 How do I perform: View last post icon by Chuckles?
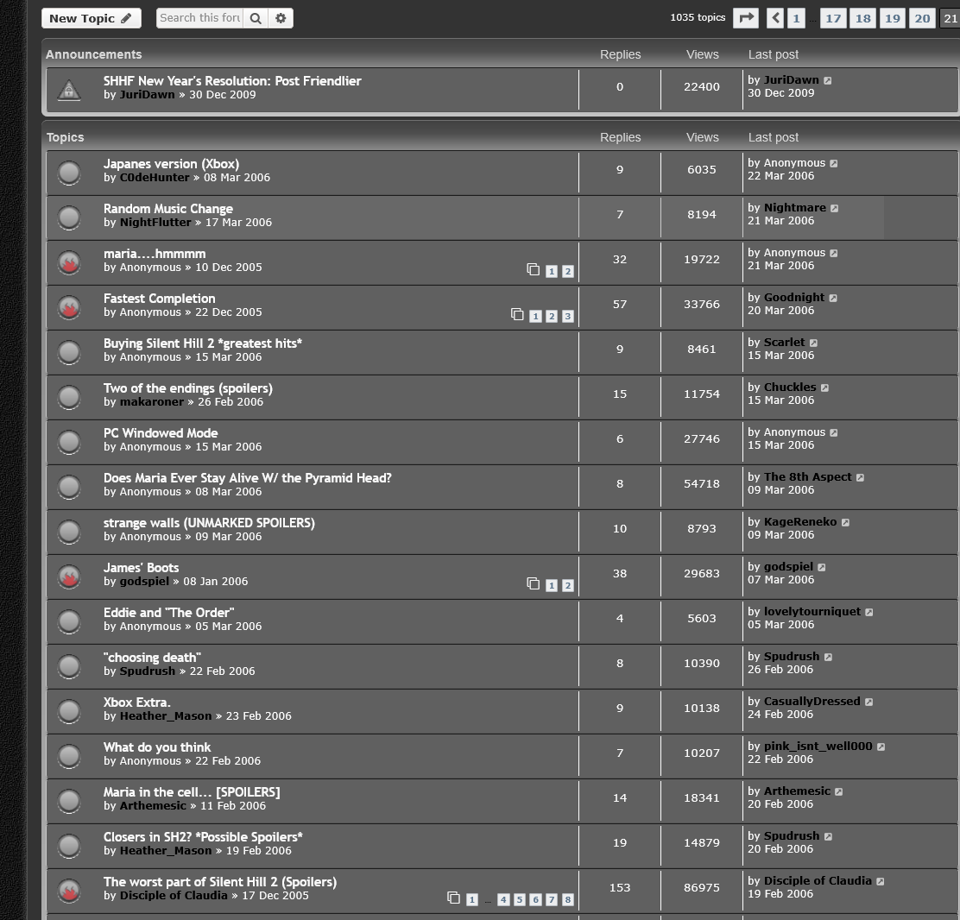click(824, 388)
